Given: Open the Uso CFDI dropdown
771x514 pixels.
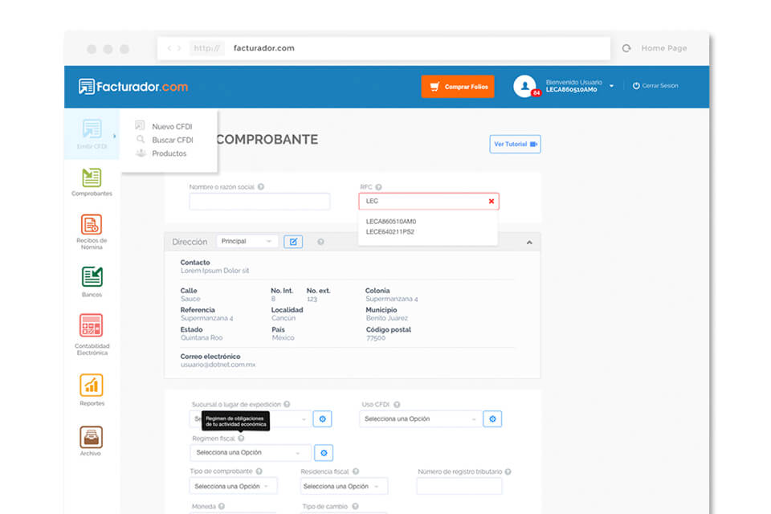Looking at the screenshot, I should click(x=421, y=418).
